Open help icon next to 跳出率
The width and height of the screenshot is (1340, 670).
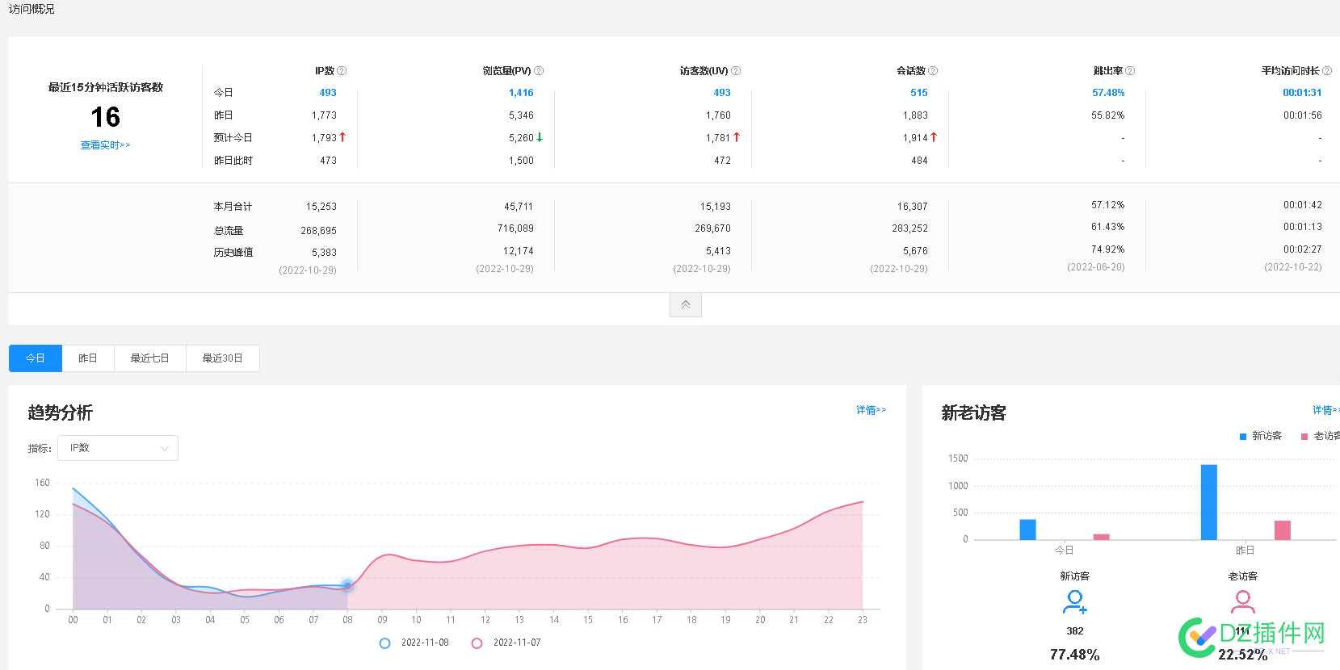[1130, 71]
